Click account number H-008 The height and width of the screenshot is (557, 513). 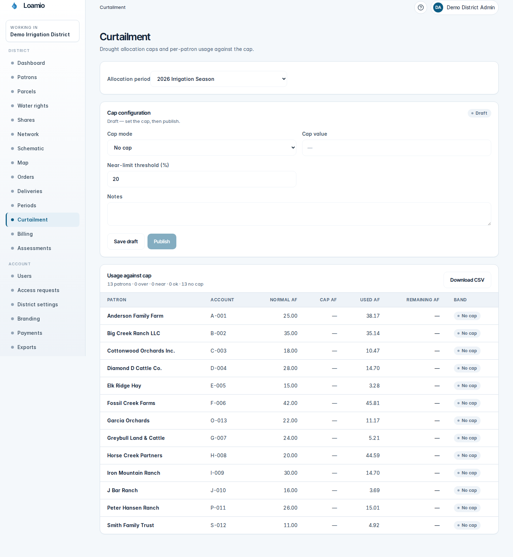[x=218, y=456]
